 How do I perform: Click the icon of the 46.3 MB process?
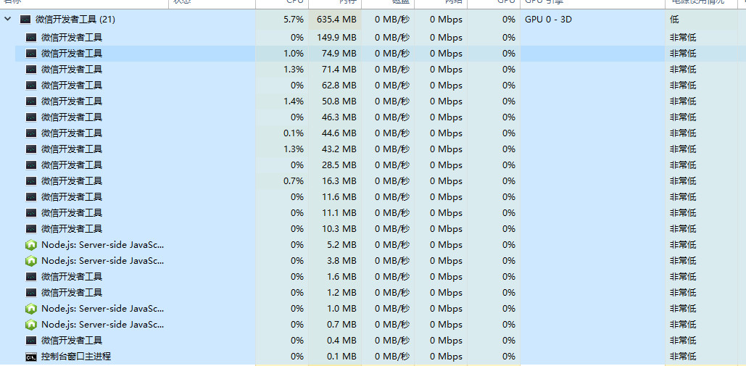[x=31, y=117]
